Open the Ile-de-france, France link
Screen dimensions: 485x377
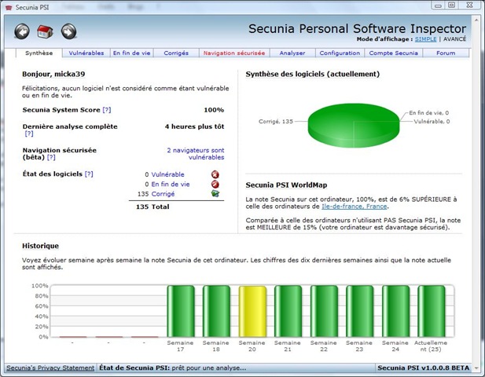(x=355, y=207)
